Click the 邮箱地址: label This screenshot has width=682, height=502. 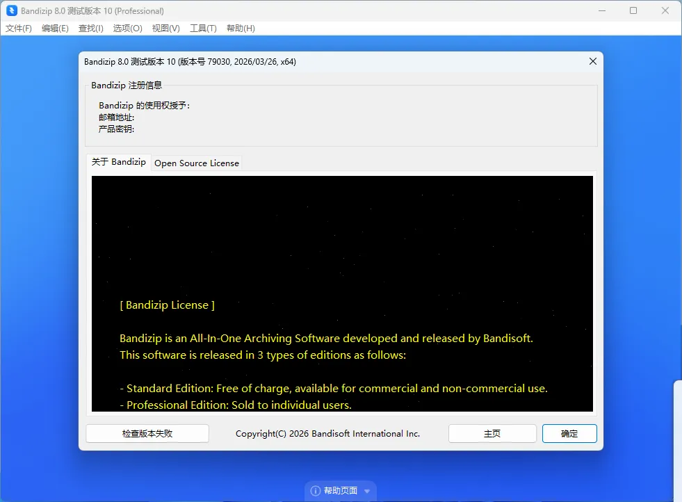click(116, 118)
